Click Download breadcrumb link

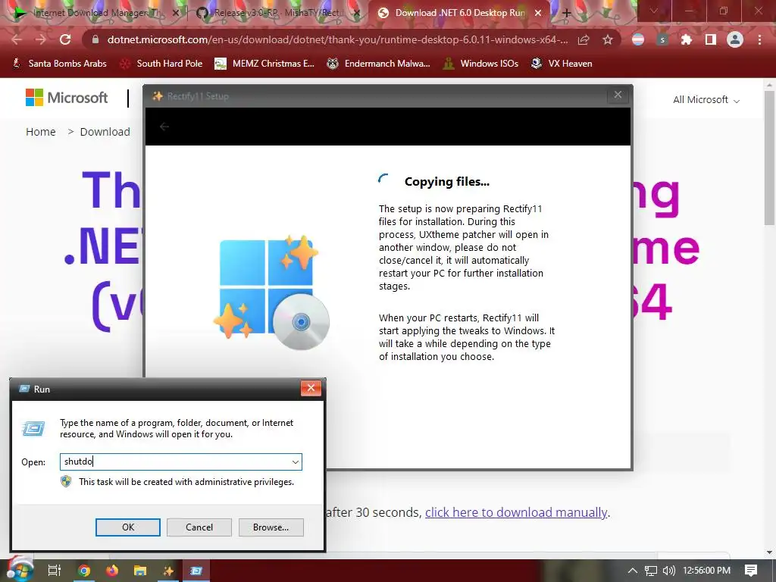click(x=105, y=132)
